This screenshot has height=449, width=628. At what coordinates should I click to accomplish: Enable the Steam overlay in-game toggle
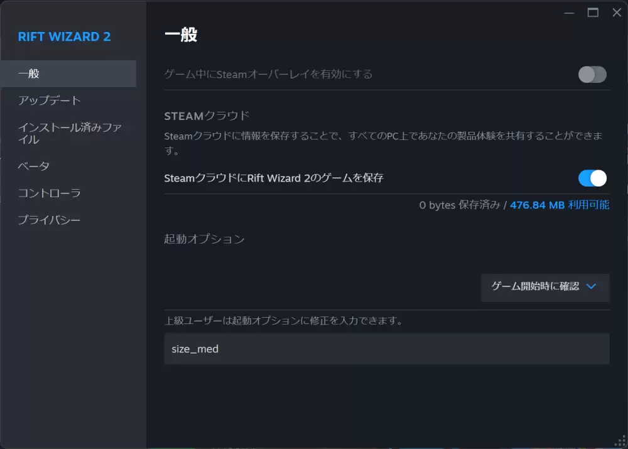coord(592,74)
